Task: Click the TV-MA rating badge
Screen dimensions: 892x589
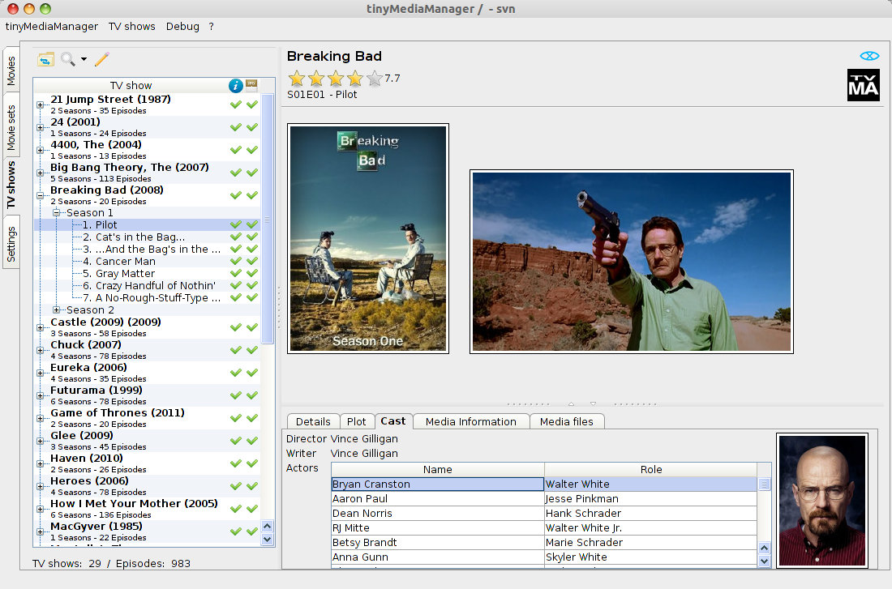Action: coord(863,85)
